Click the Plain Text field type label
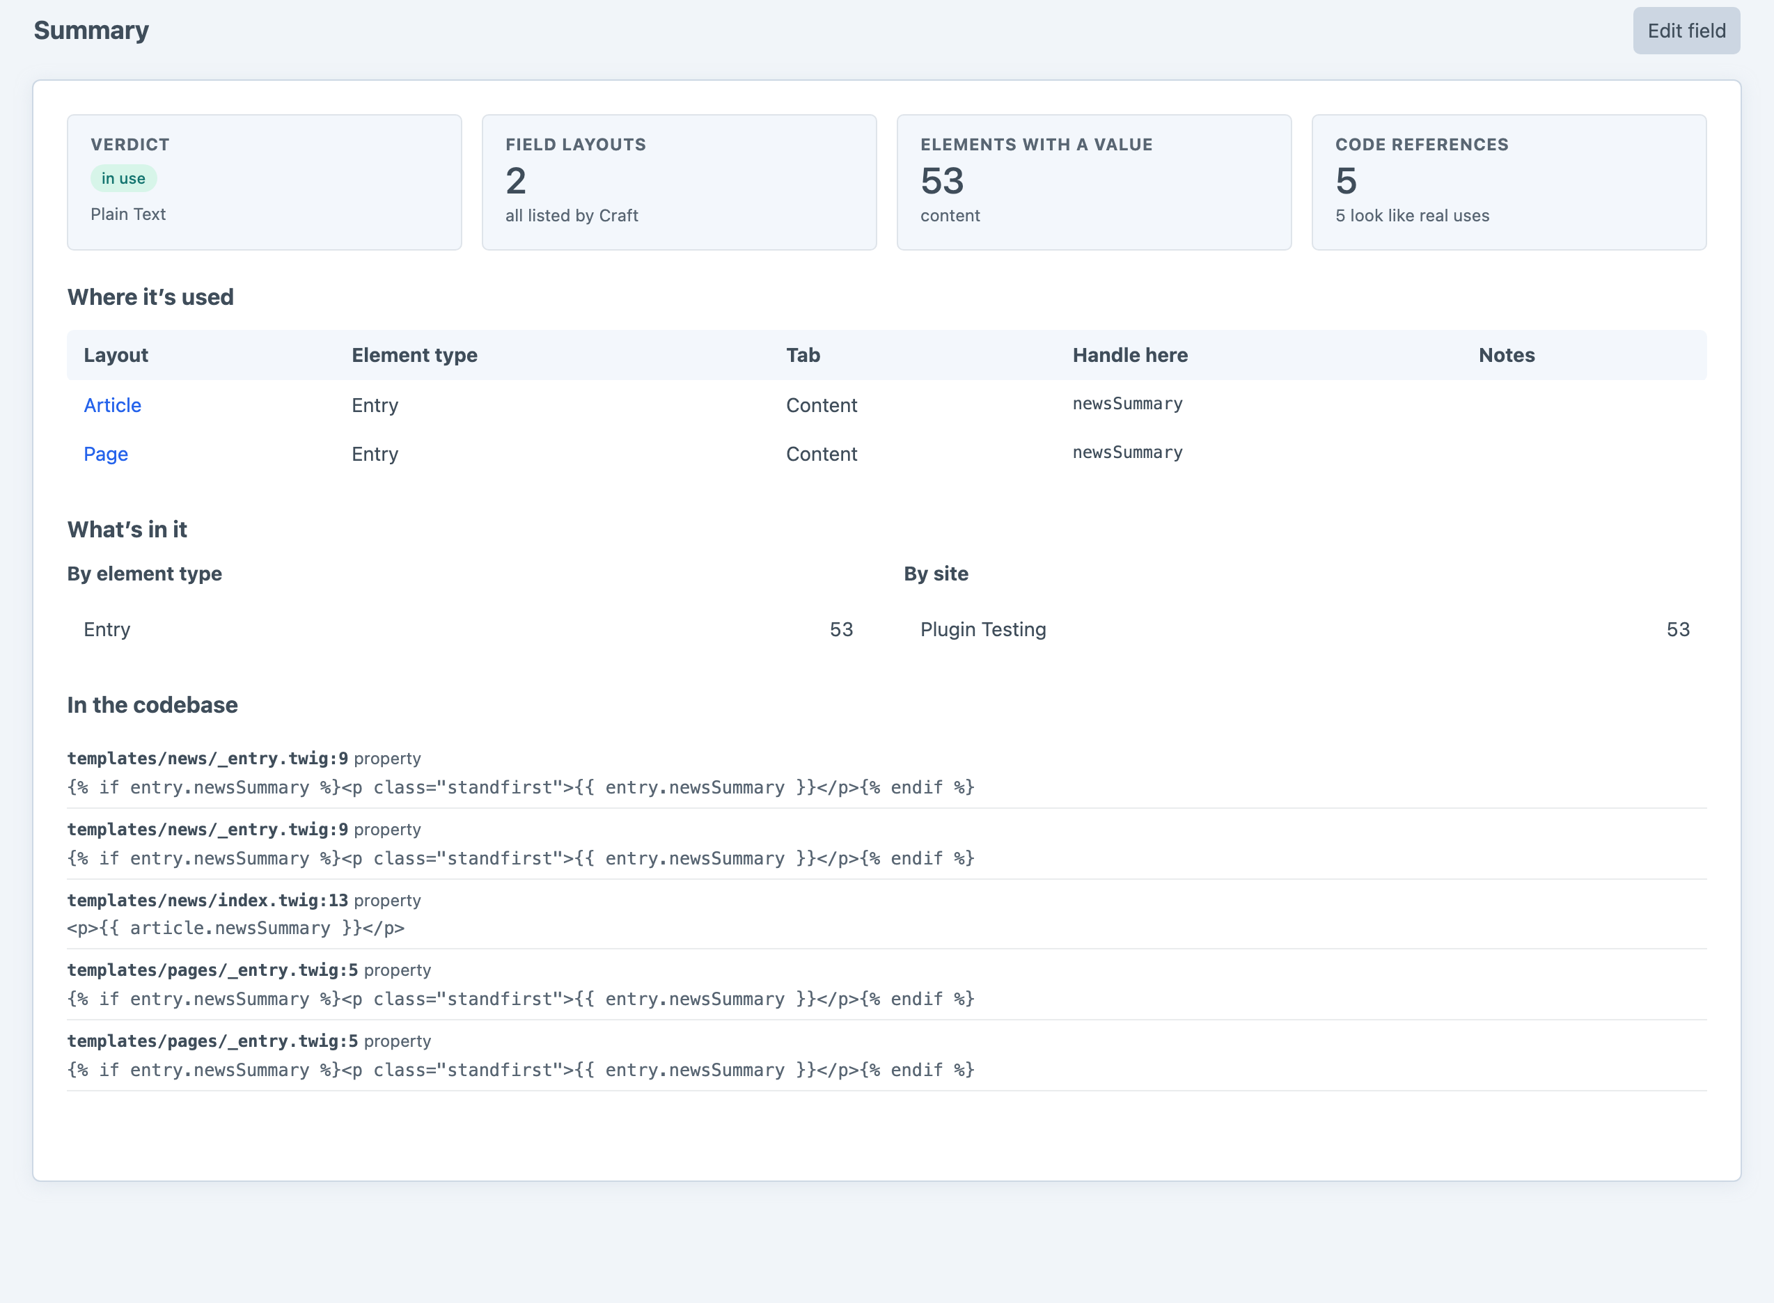Image resolution: width=1774 pixels, height=1303 pixels. (128, 214)
